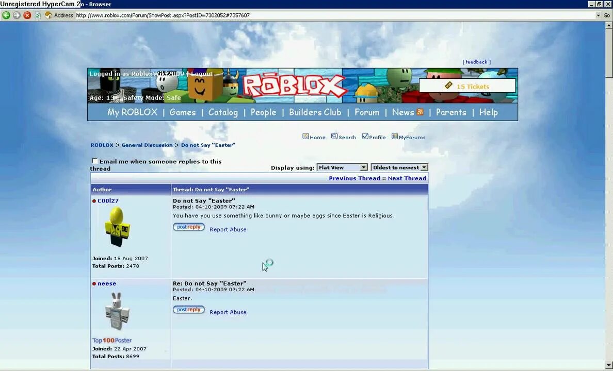Report Abuse on C00l27's post
Image resolution: width=613 pixels, height=371 pixels.
click(x=228, y=230)
